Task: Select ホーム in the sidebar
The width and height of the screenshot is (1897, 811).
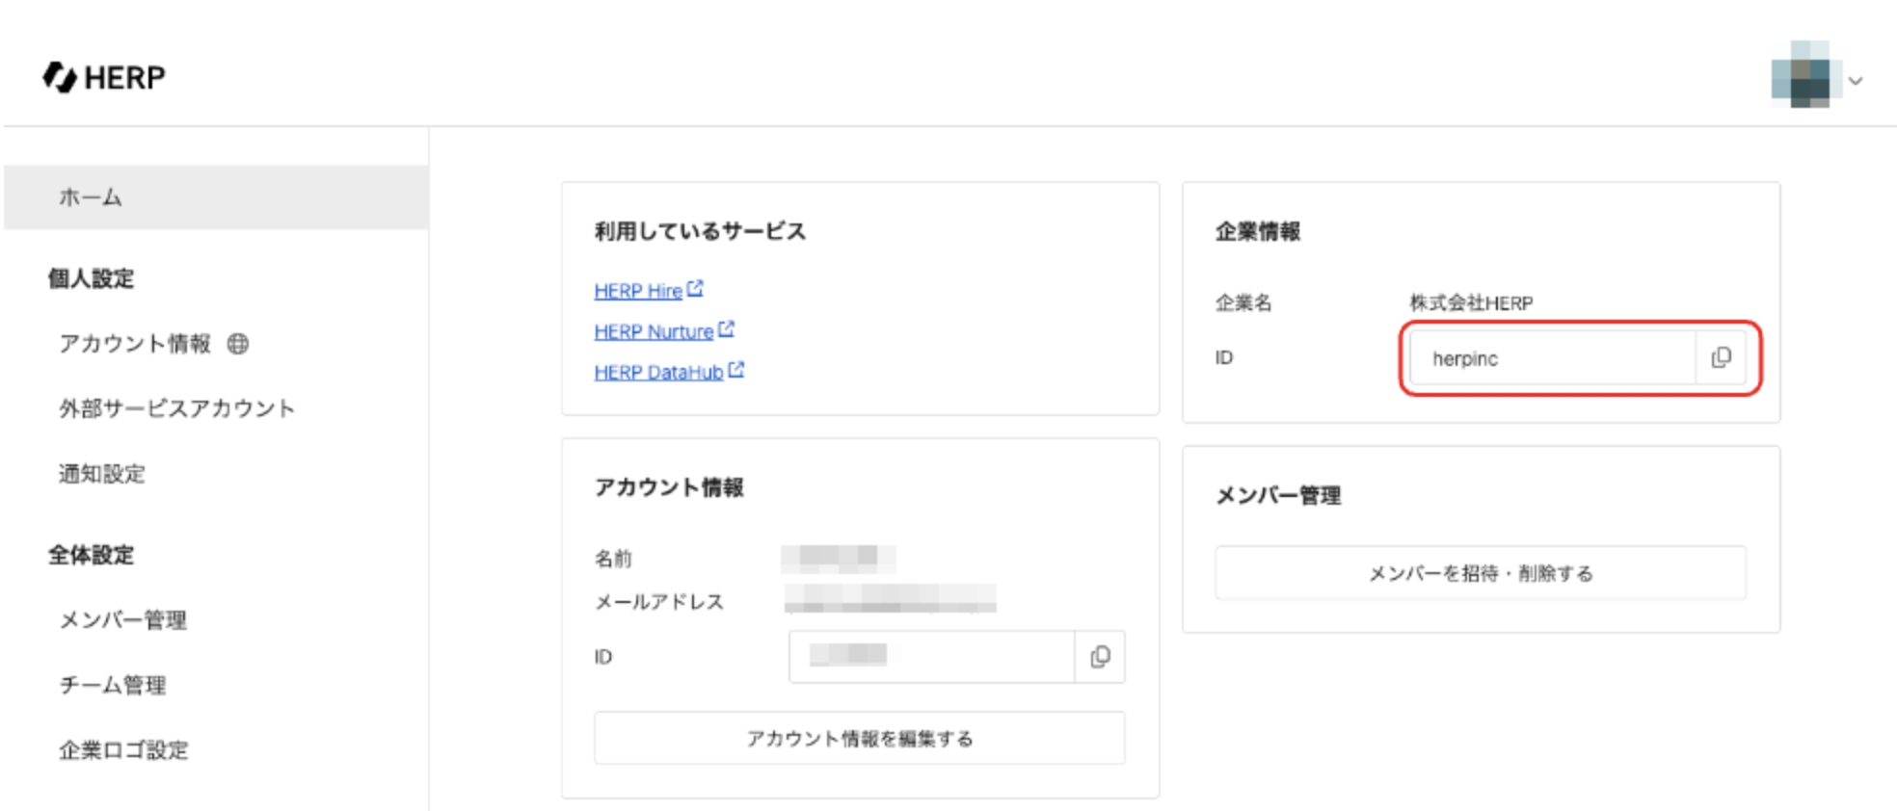Action: click(x=216, y=197)
